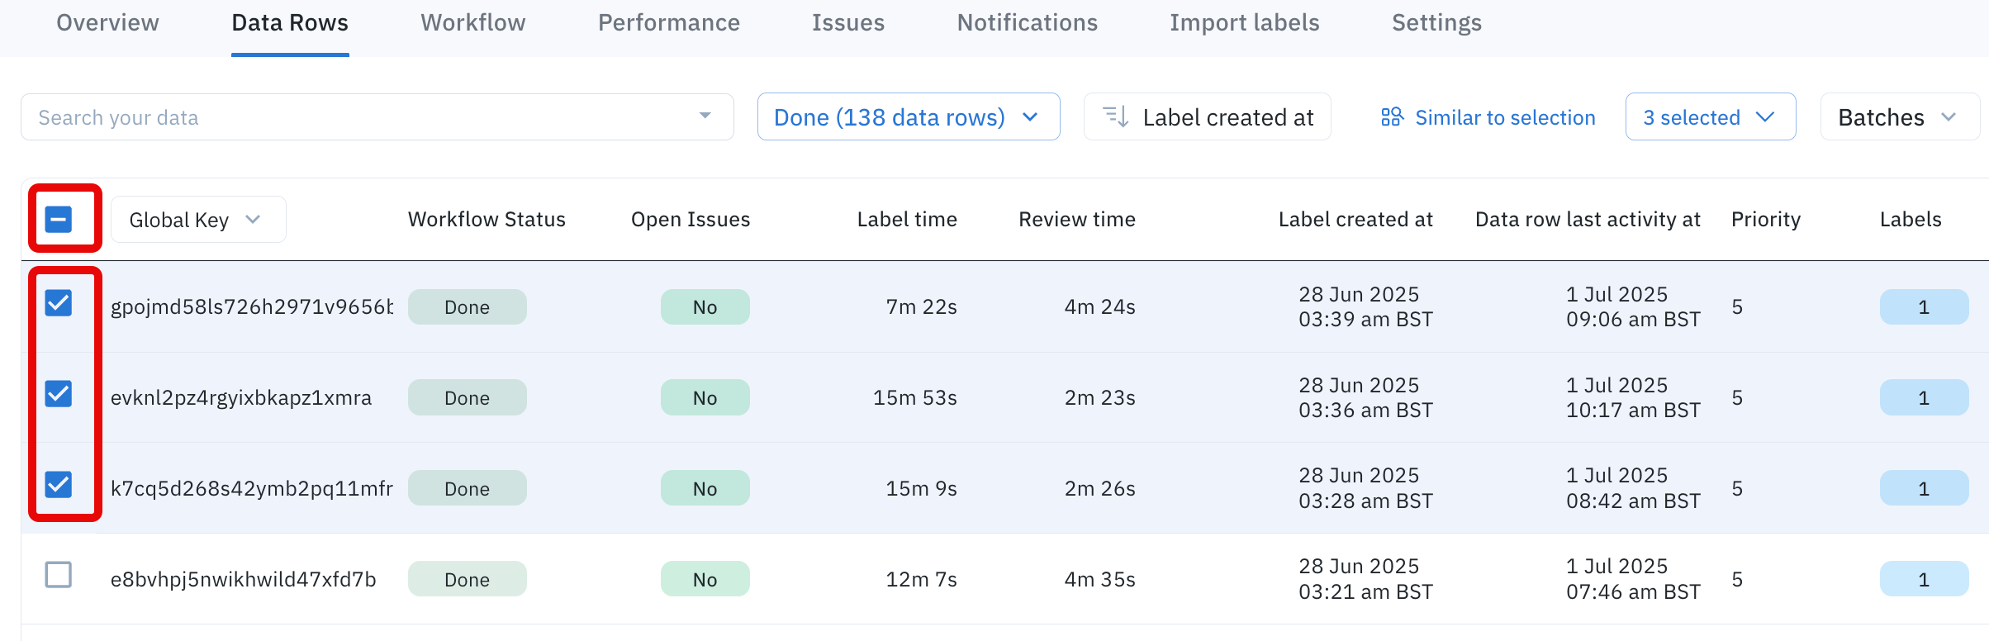
Task: Uncheck row evknl2pz4rgyixbkapz1xmra
Action: click(x=59, y=394)
